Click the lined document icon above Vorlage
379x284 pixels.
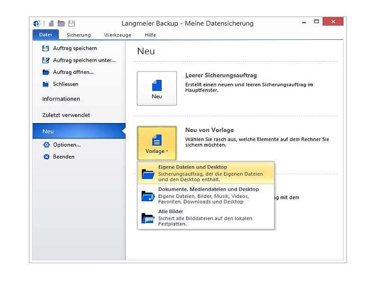click(157, 140)
